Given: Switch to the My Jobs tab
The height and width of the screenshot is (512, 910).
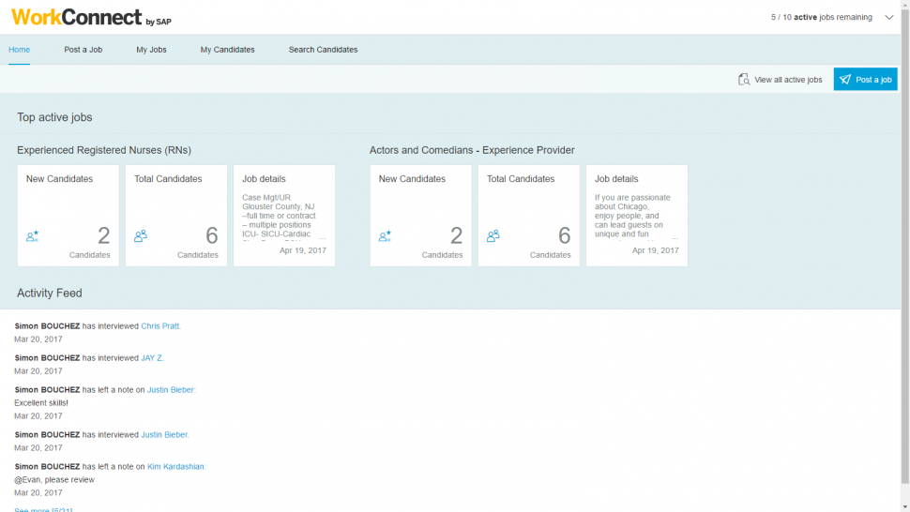Looking at the screenshot, I should click(151, 50).
